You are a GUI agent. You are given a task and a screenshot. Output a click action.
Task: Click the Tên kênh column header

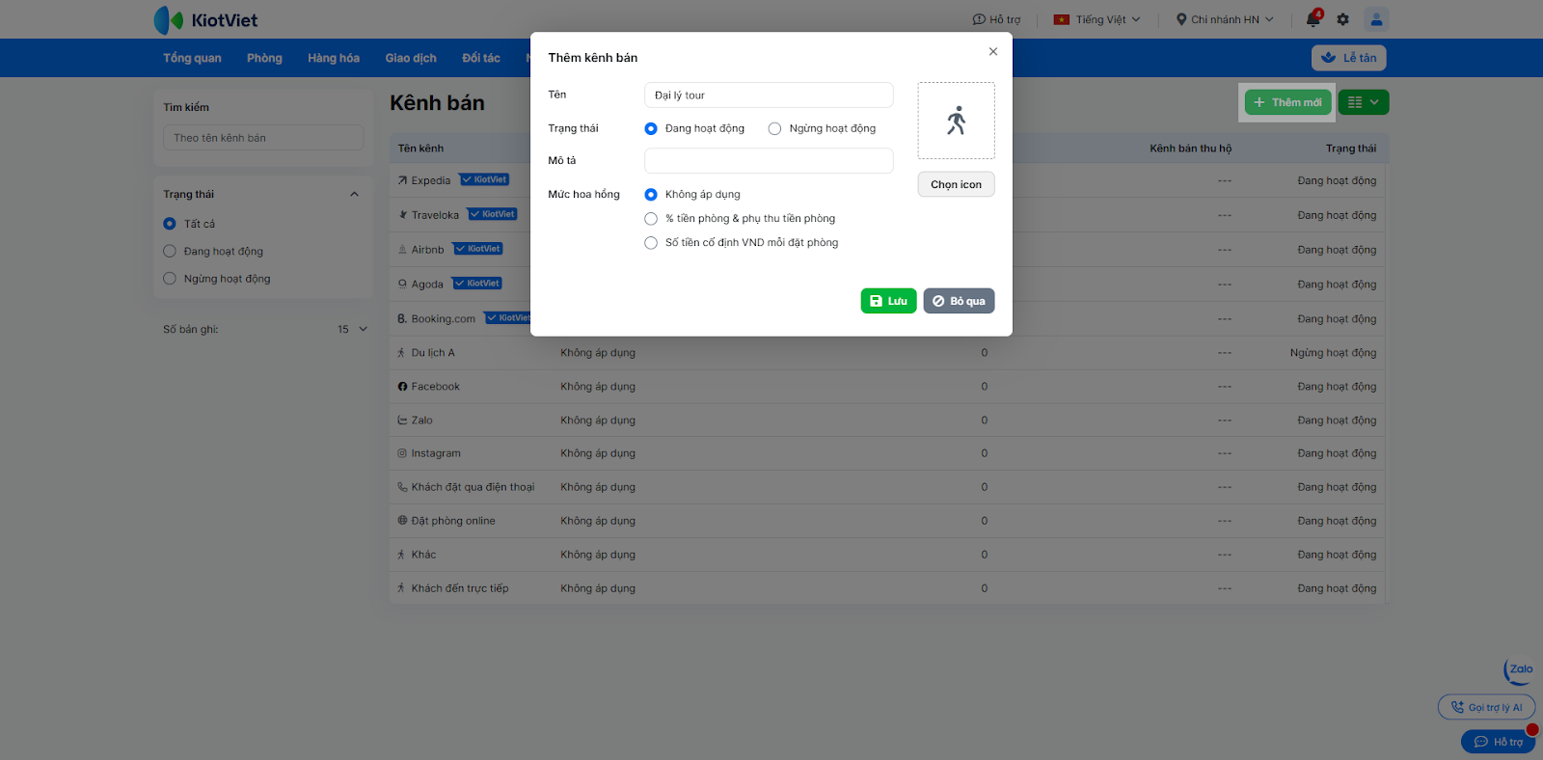(x=421, y=149)
